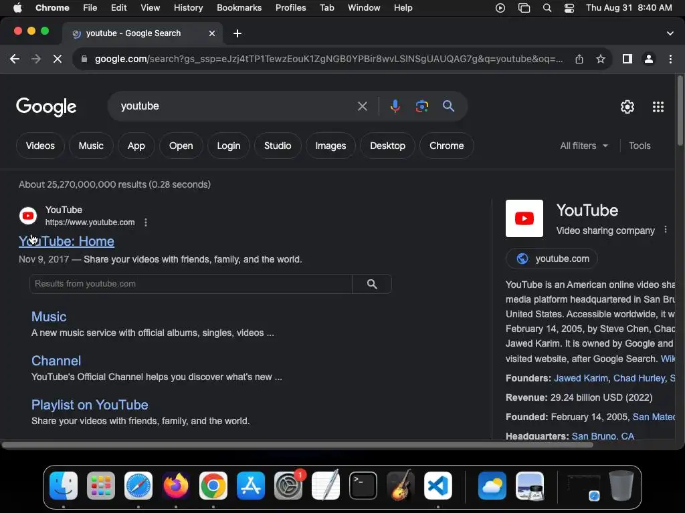This screenshot has width=685, height=513.
Task: Click the youtube.com sitelinks search button
Action: pyautogui.click(x=372, y=284)
